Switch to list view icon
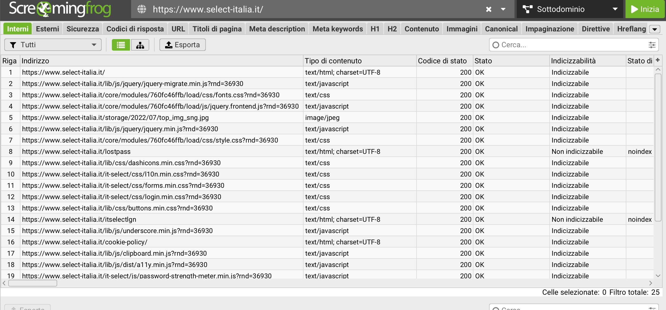This screenshot has height=310, width=666. click(121, 45)
